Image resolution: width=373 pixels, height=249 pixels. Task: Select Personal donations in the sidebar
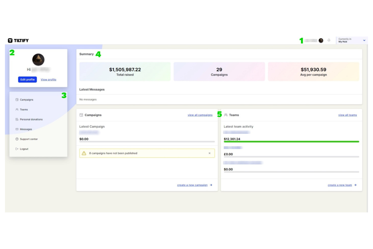(x=31, y=119)
